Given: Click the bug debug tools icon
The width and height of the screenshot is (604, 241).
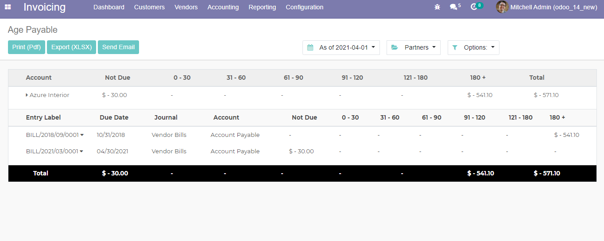Looking at the screenshot, I should (x=437, y=7).
